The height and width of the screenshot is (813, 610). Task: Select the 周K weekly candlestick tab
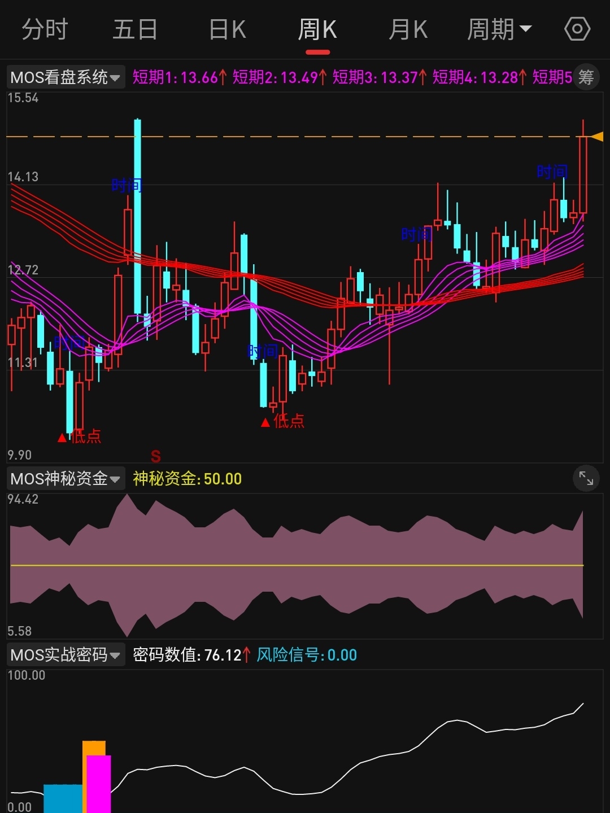click(x=317, y=29)
